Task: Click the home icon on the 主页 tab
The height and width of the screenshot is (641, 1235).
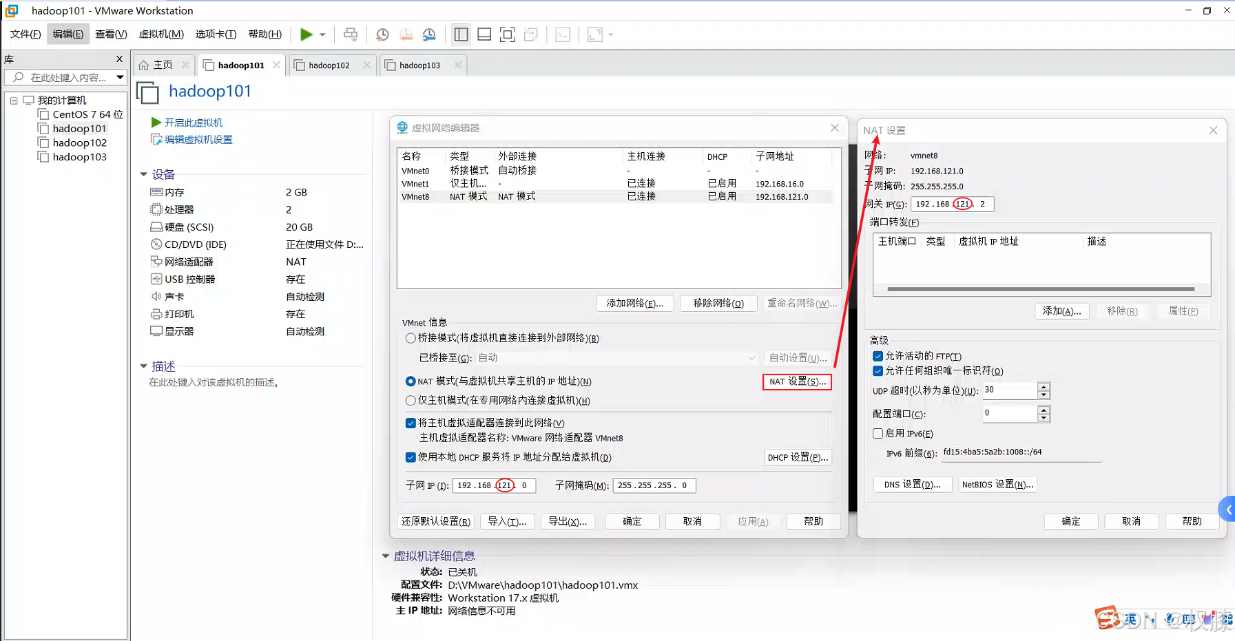Action: pyautogui.click(x=144, y=65)
